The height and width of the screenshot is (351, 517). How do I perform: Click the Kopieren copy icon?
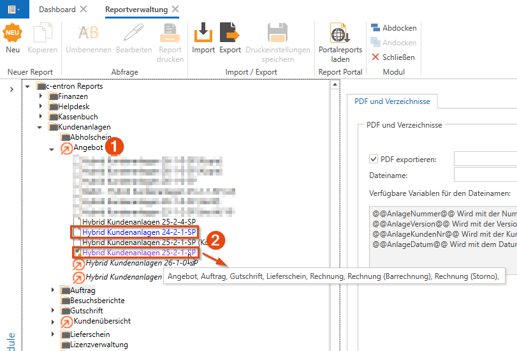[43, 33]
